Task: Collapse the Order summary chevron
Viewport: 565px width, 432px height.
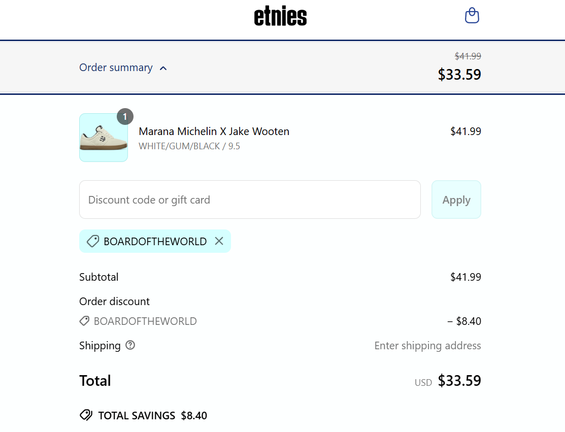Action: (x=163, y=68)
